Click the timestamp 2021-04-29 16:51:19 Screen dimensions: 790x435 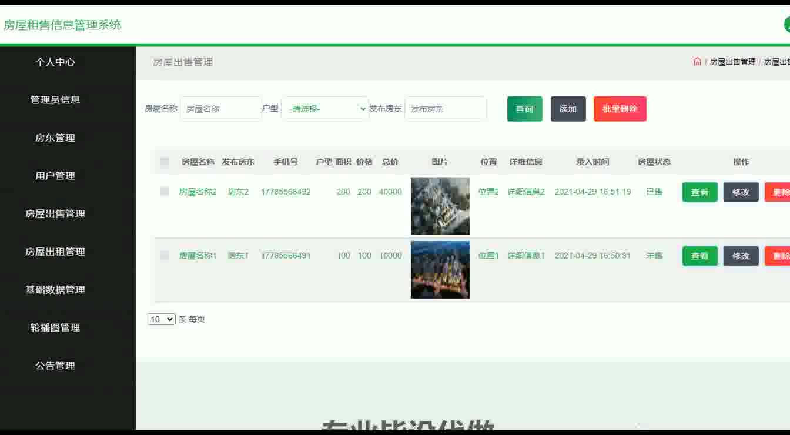(x=592, y=192)
